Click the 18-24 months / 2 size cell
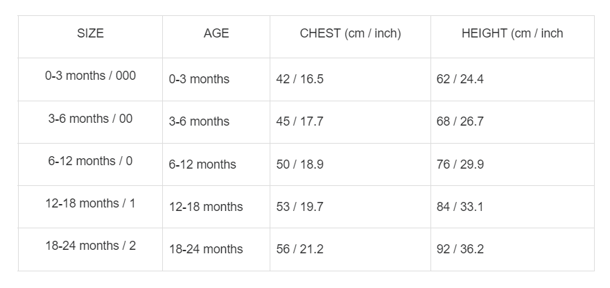This screenshot has width=610, height=288. (x=90, y=246)
